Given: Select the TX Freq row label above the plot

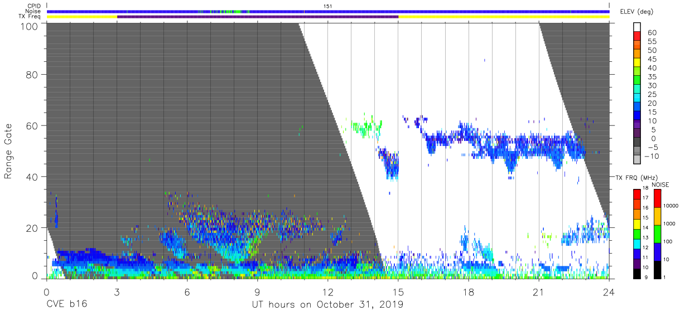Looking at the screenshot, I should [x=30, y=16].
